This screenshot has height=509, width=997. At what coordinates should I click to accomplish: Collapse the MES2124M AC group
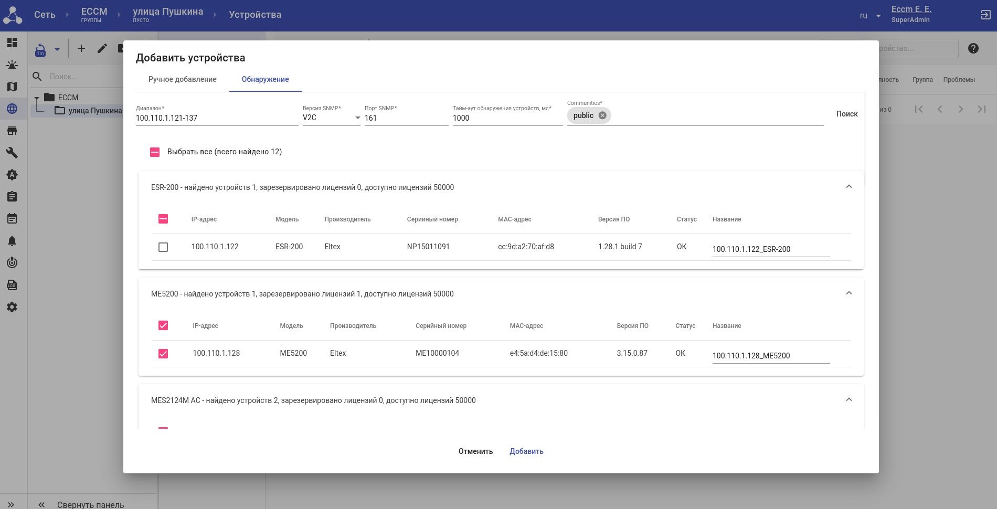pyautogui.click(x=848, y=400)
